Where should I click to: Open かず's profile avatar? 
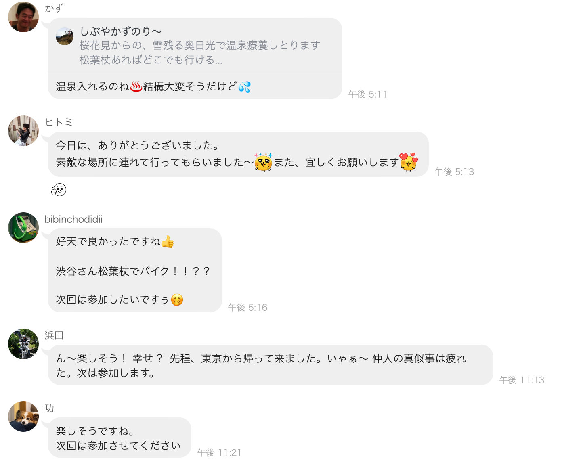tap(23, 17)
